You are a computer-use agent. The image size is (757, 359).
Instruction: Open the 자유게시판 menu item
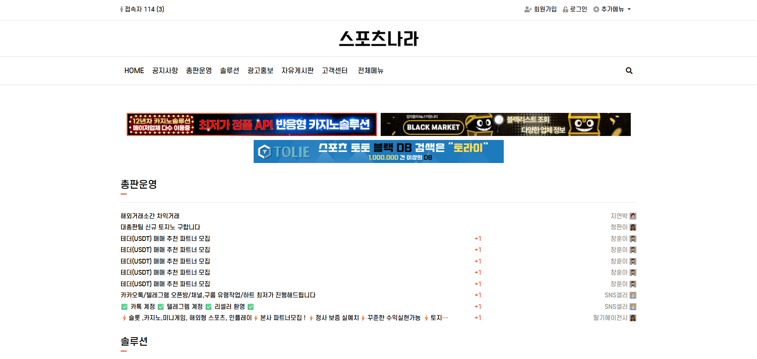click(297, 71)
